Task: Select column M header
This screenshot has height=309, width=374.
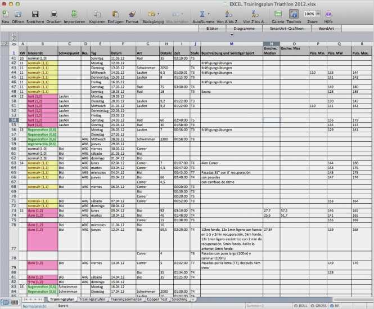Action: (231, 44)
